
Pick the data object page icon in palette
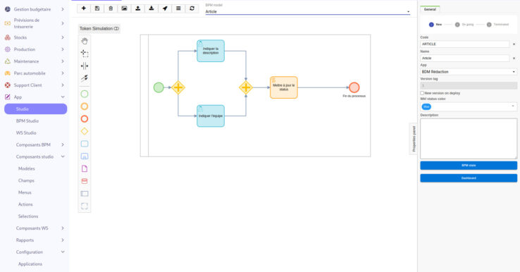point(85,168)
